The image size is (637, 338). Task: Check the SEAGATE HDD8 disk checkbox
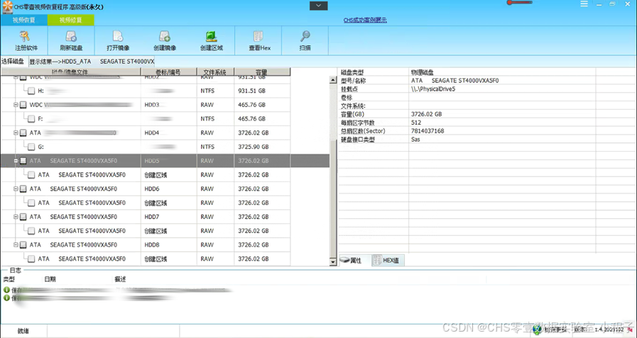(x=23, y=244)
